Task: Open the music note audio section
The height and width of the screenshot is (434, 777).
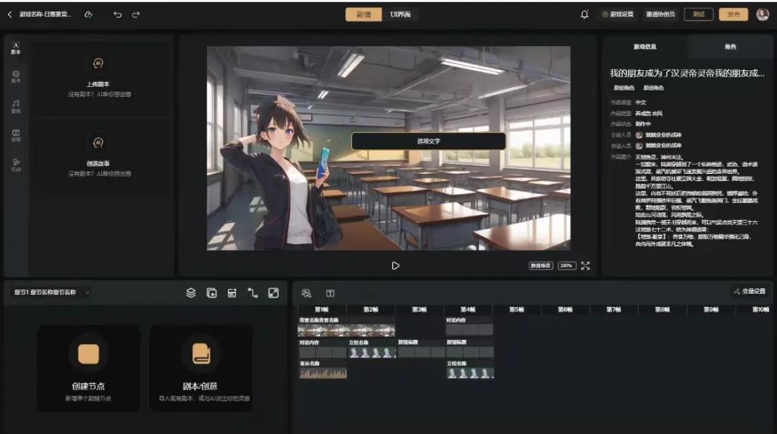Action: pyautogui.click(x=16, y=106)
